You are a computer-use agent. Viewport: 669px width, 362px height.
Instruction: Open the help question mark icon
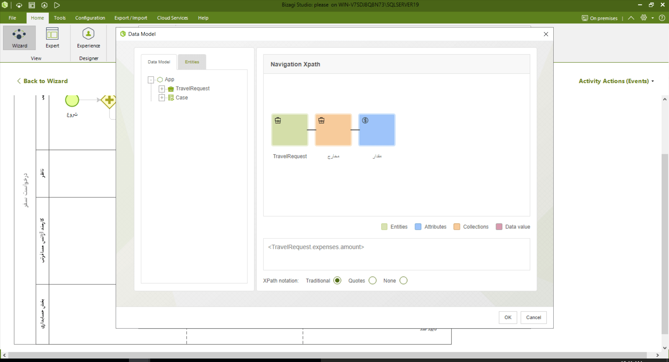(662, 18)
